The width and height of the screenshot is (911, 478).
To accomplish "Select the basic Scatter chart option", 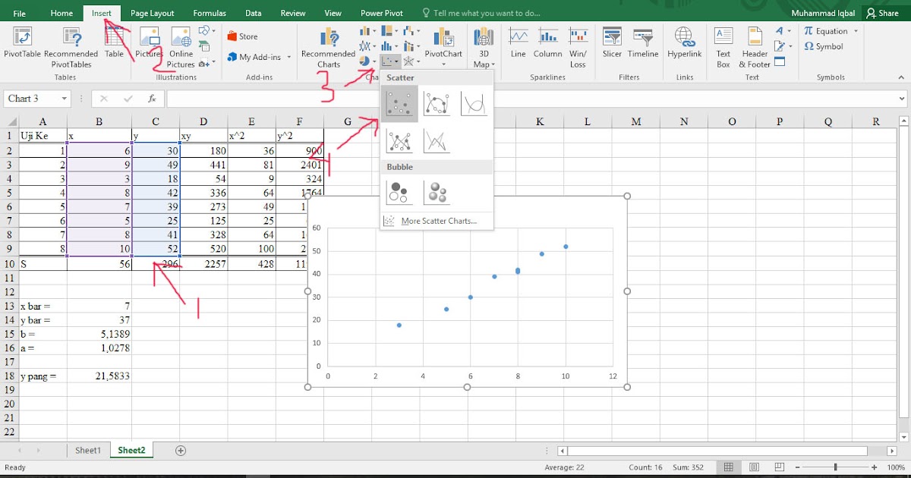I will click(399, 104).
